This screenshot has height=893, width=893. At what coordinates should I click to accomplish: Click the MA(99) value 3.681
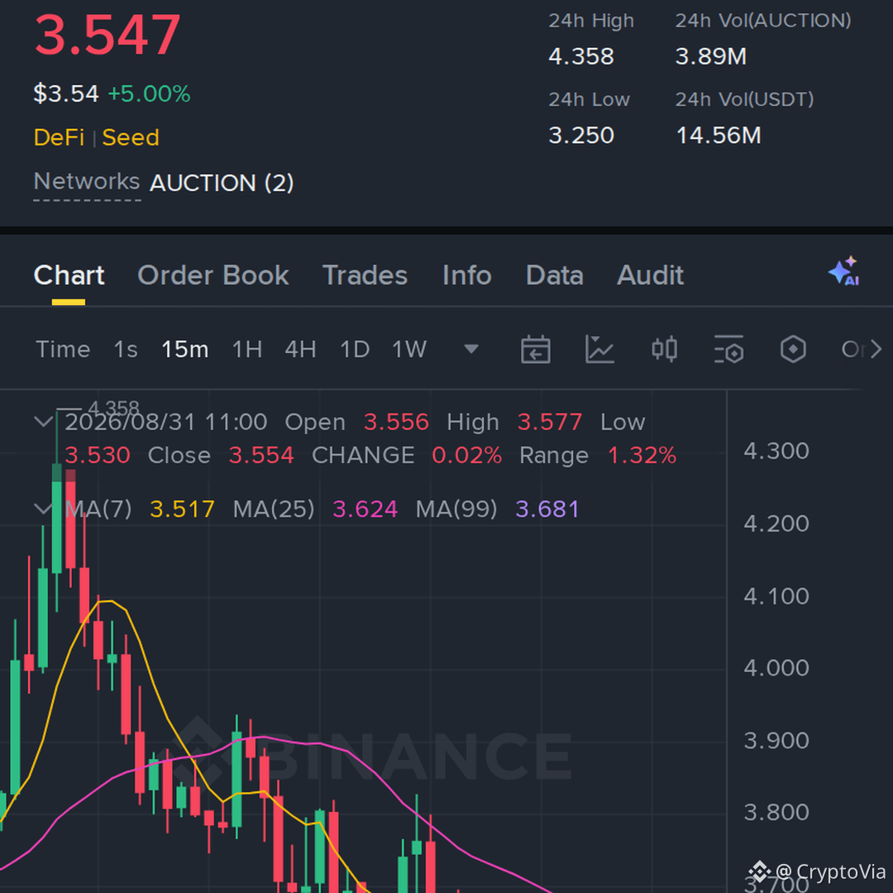(547, 509)
